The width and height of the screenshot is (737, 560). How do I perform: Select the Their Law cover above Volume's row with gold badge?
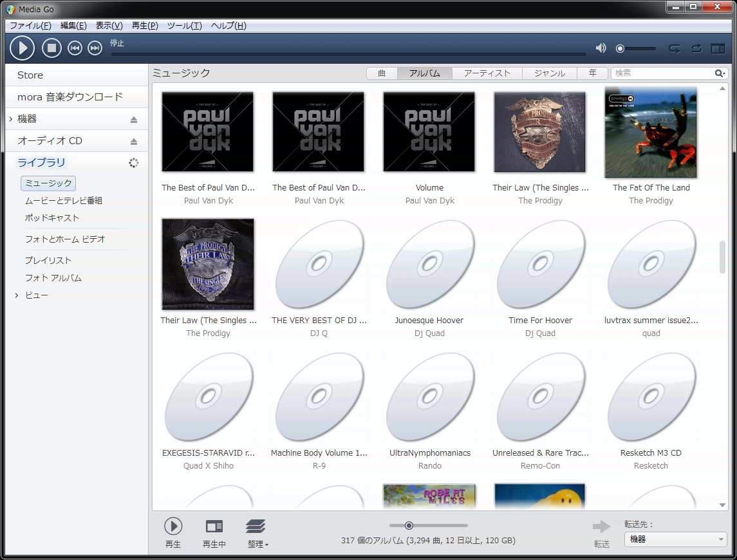(539, 132)
